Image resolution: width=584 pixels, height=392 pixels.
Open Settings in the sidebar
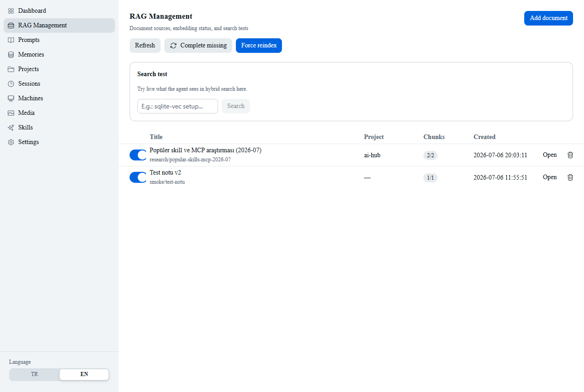[59, 142]
